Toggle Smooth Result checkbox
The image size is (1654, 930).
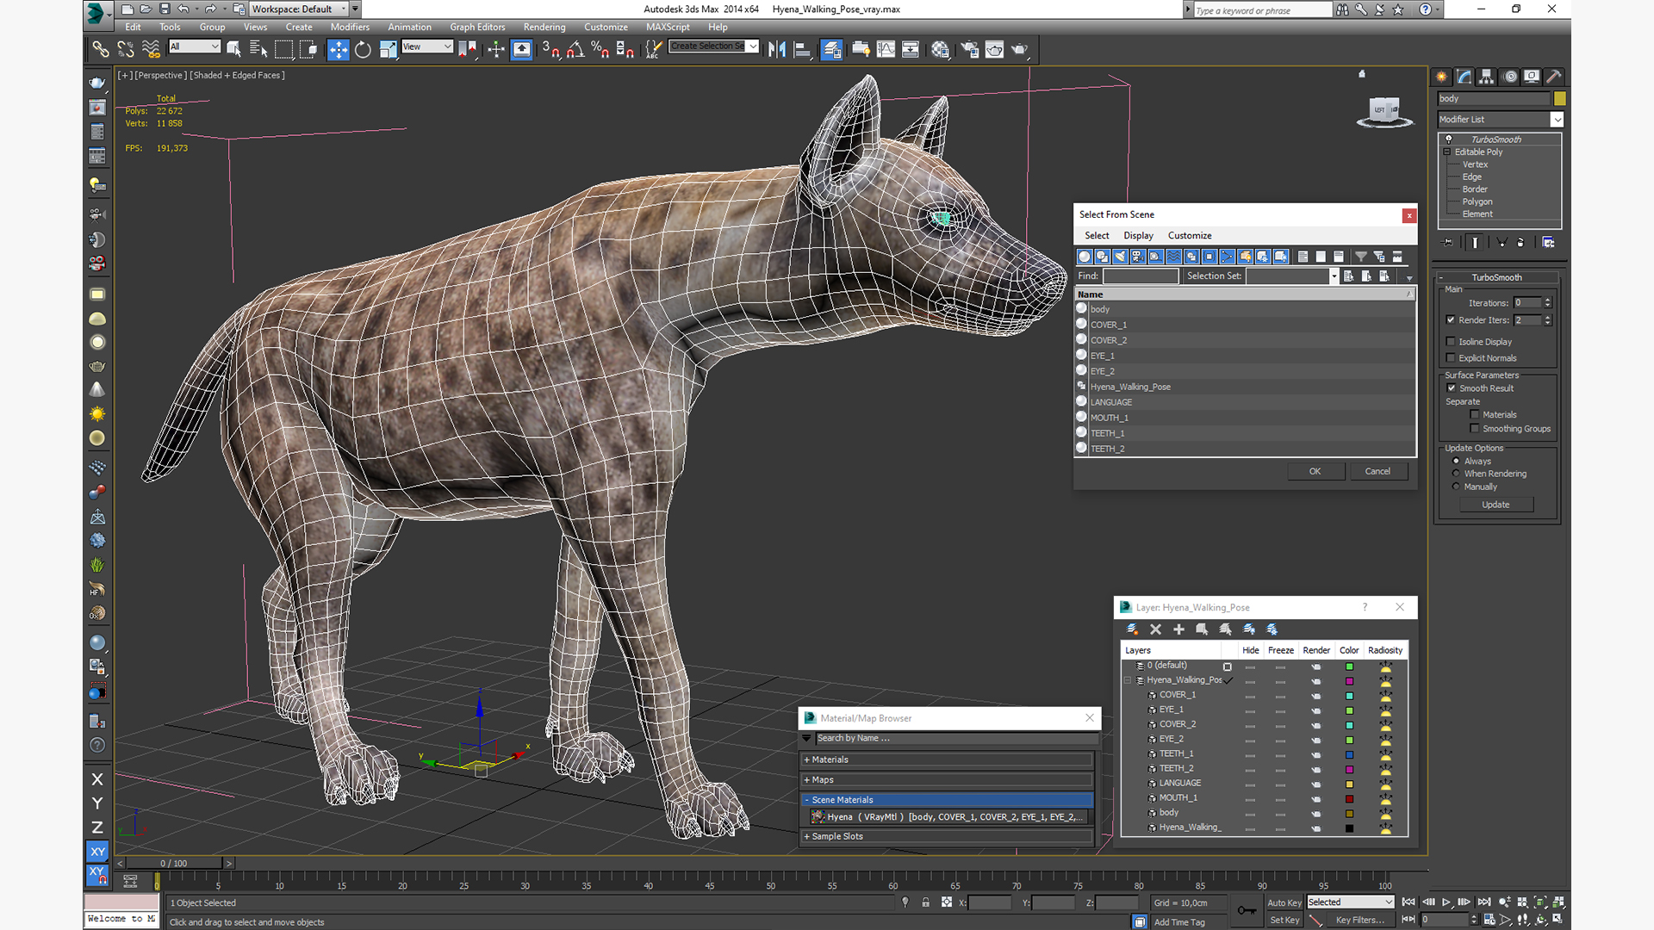coord(1452,388)
